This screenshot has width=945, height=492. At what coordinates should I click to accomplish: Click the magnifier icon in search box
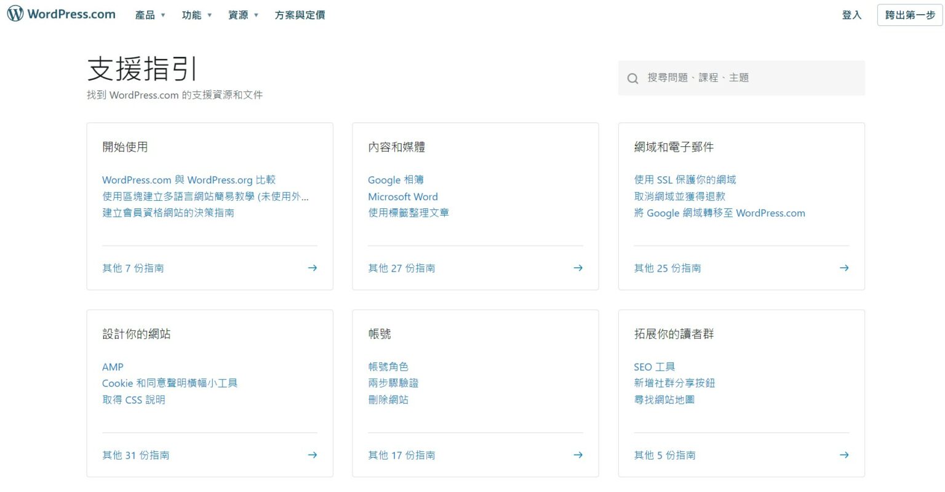pos(632,79)
